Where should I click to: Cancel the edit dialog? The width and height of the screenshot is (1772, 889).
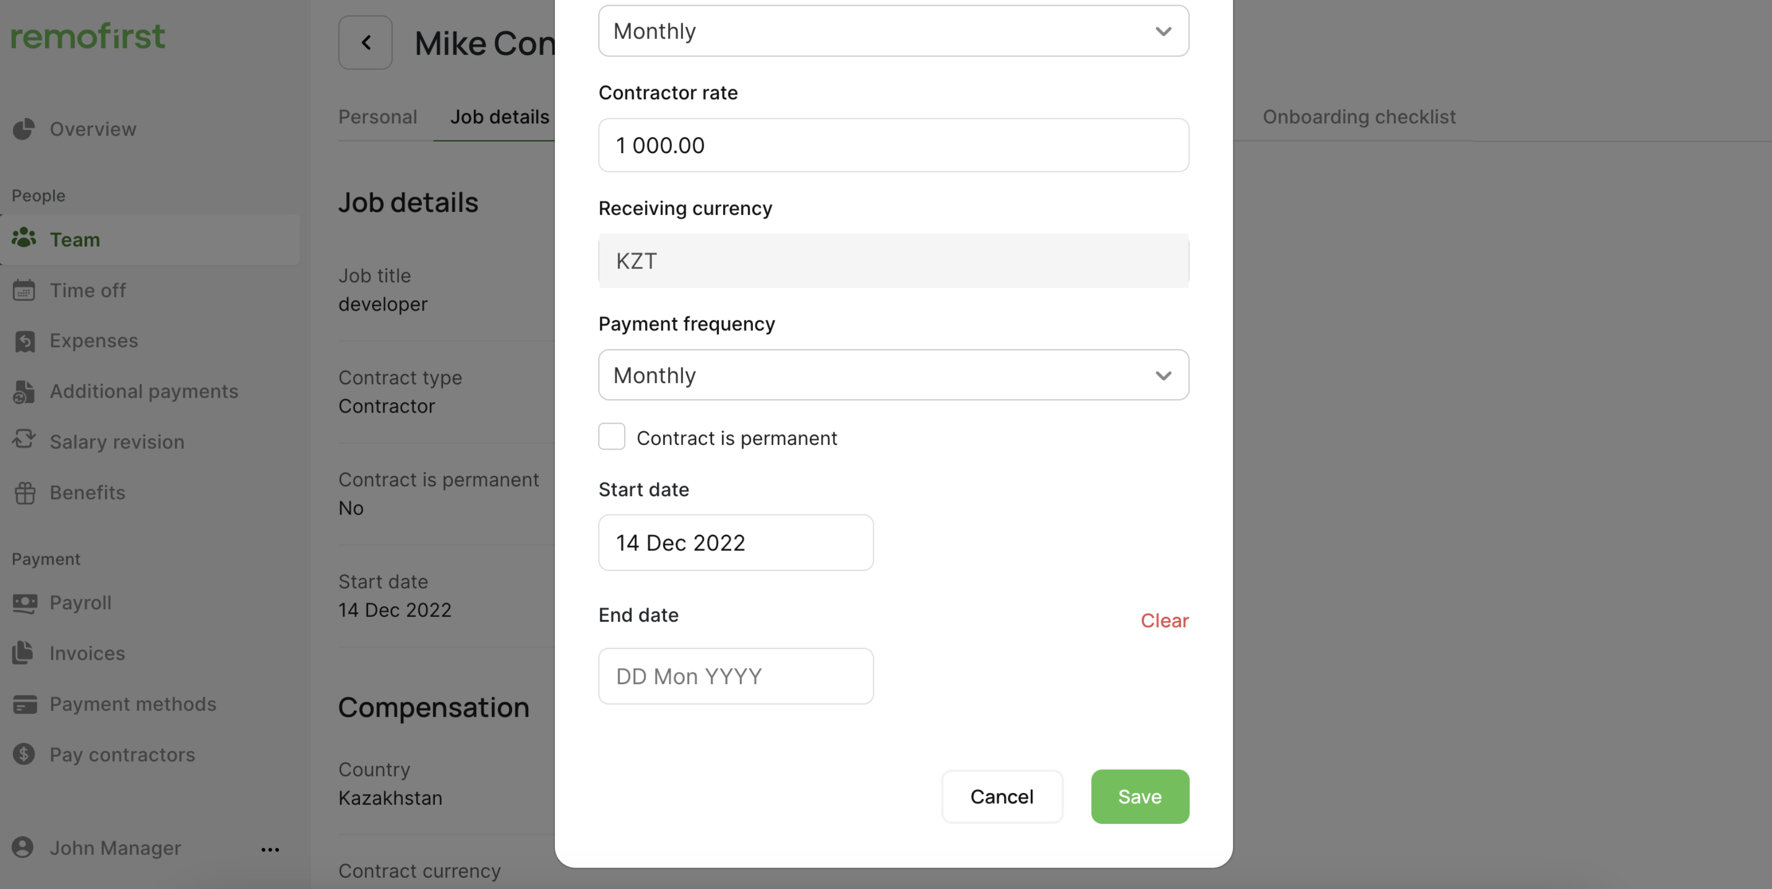click(1001, 796)
